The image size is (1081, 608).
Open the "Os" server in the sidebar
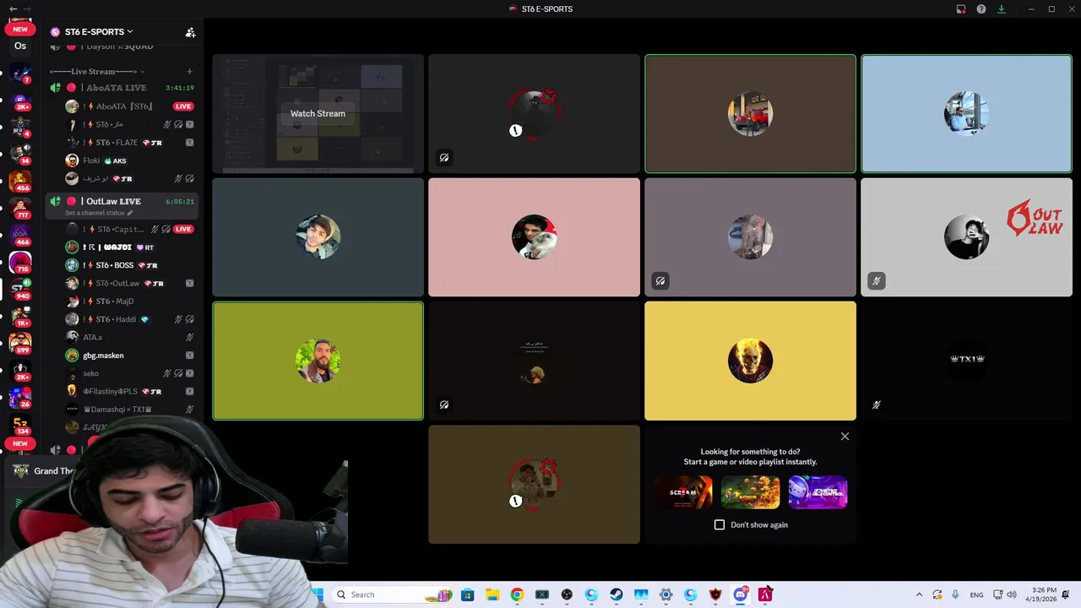[x=20, y=46]
